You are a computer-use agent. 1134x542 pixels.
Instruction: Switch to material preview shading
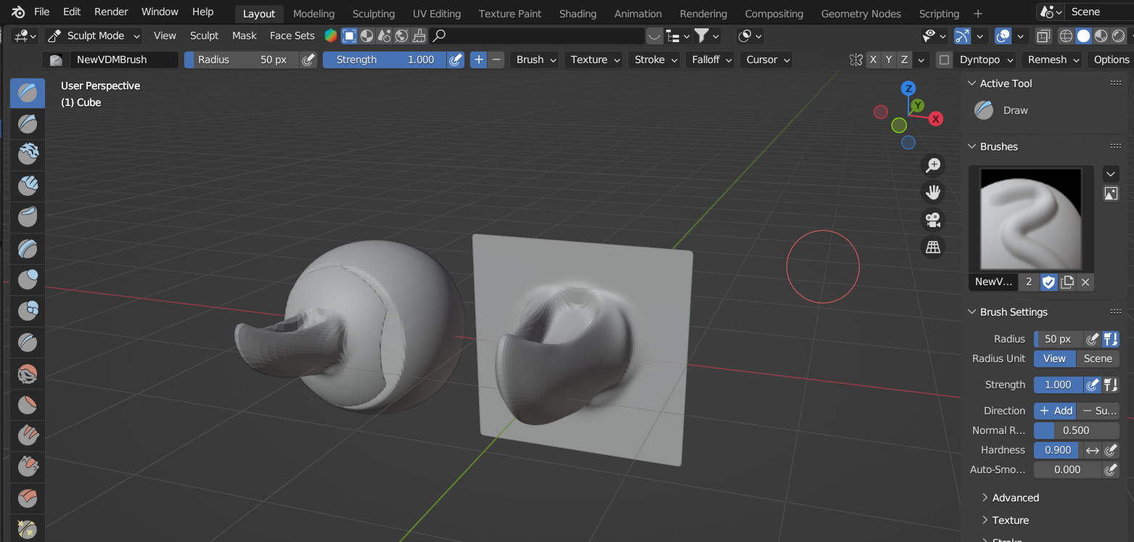(1101, 36)
